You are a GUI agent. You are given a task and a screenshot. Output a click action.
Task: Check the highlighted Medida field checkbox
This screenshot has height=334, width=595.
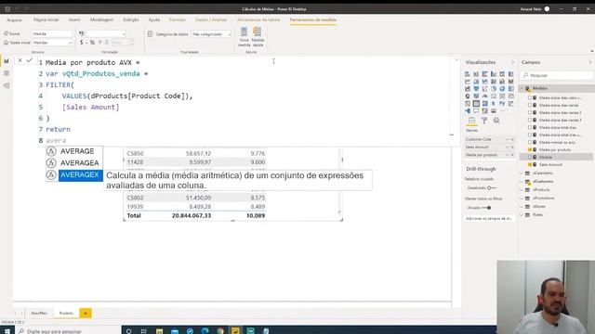530,157
